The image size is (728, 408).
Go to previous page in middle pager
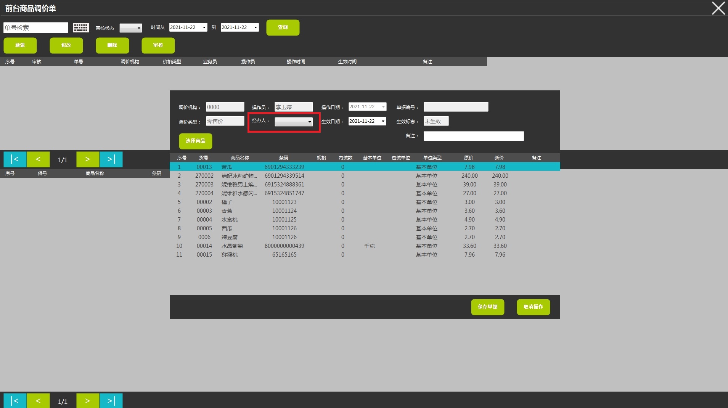click(38, 159)
